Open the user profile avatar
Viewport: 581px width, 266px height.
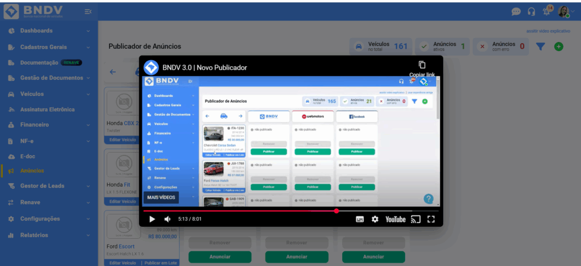563,11
